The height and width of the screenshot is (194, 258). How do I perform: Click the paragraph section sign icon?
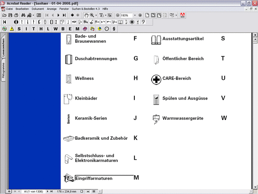114,29
